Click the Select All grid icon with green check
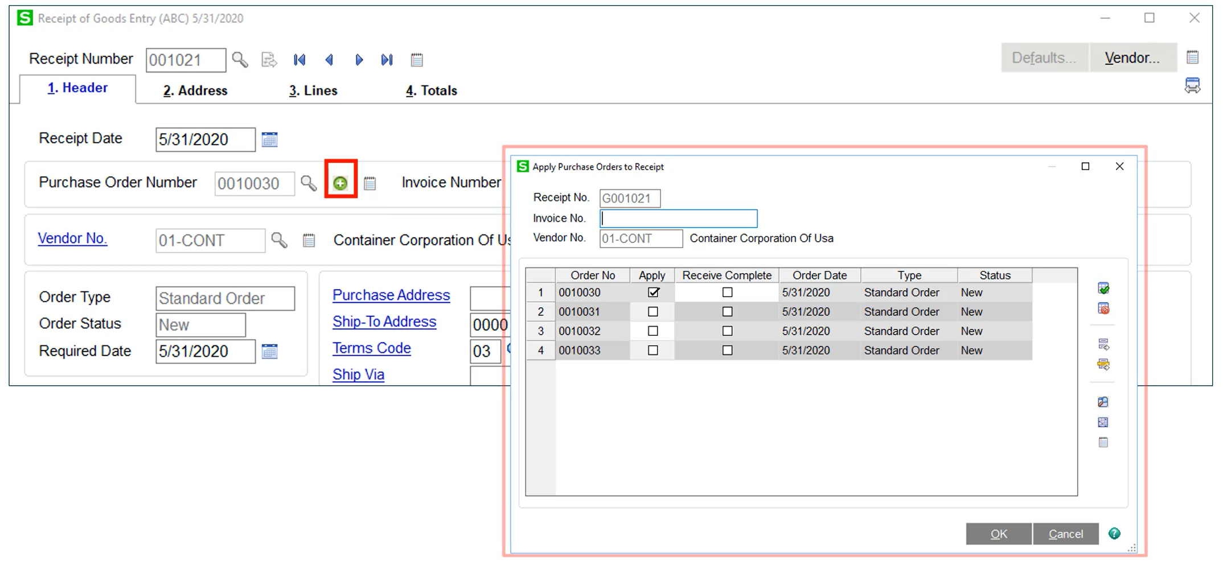This screenshot has width=1223, height=561. [1103, 288]
